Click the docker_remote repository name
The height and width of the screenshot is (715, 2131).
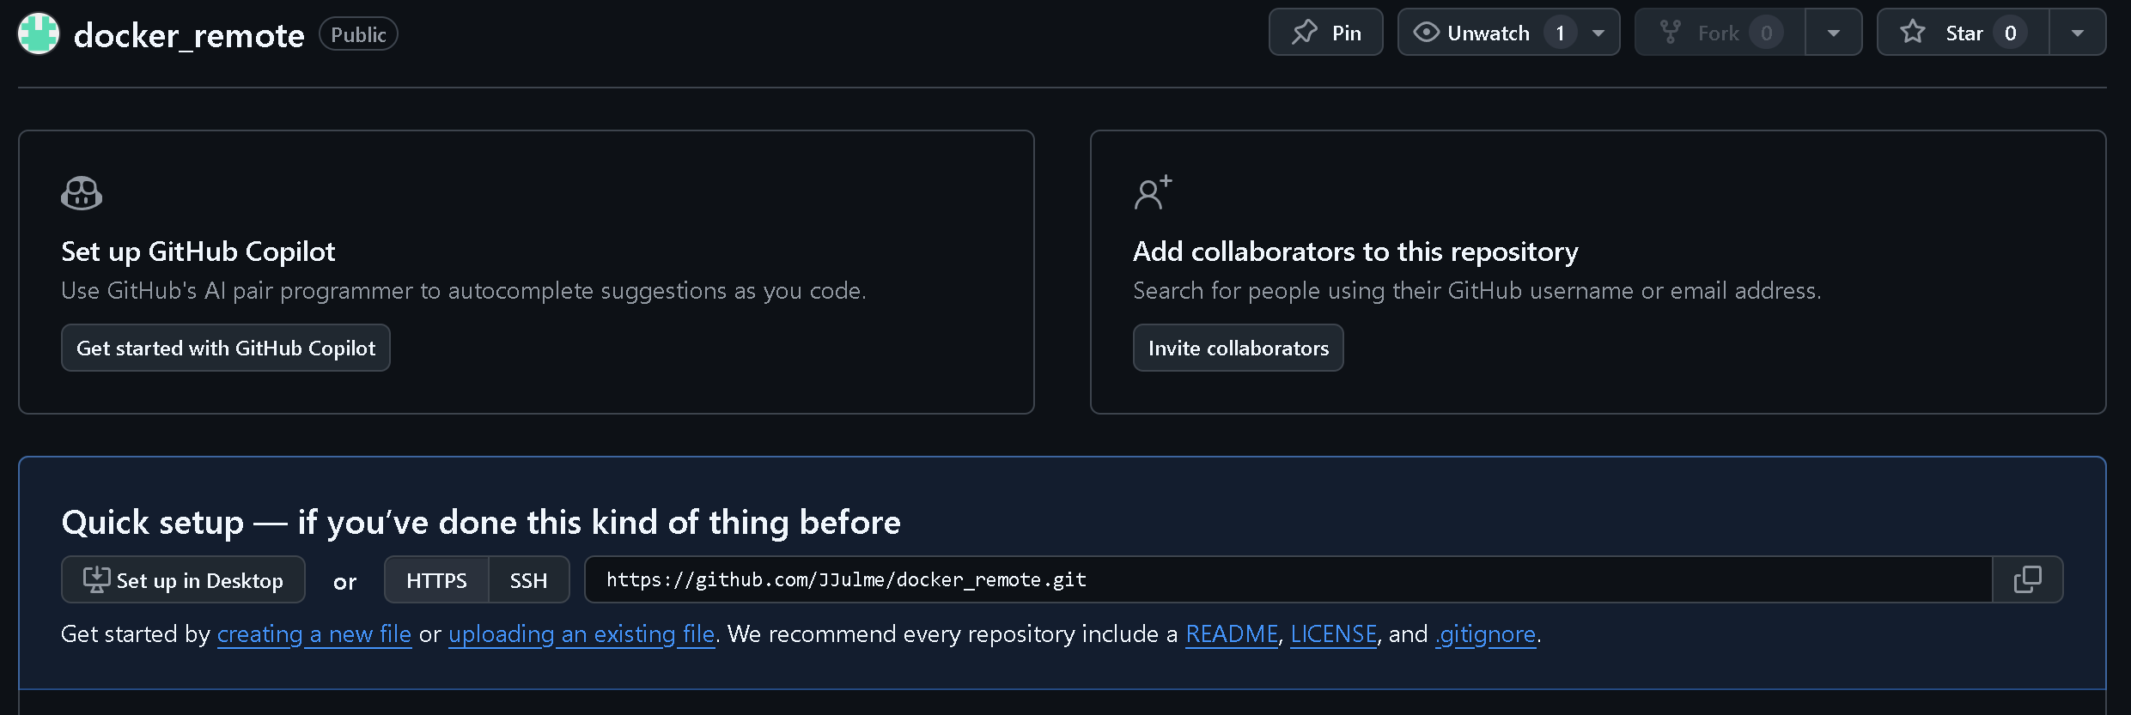189,35
